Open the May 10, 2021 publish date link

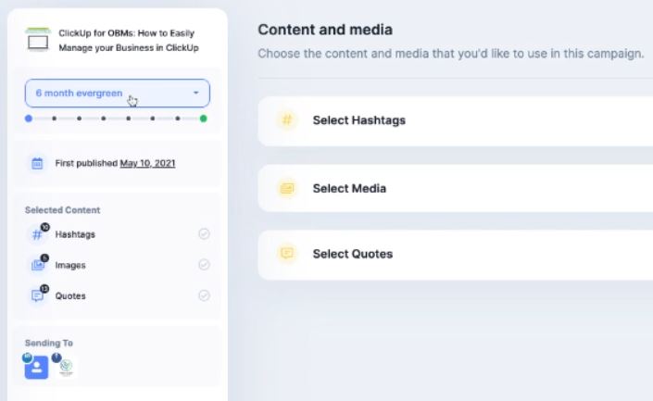pyautogui.click(x=147, y=163)
